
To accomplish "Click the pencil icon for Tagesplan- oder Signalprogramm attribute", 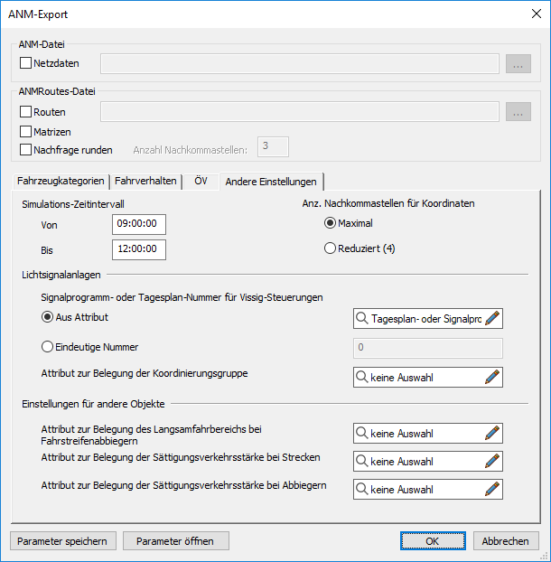I will pos(492,318).
